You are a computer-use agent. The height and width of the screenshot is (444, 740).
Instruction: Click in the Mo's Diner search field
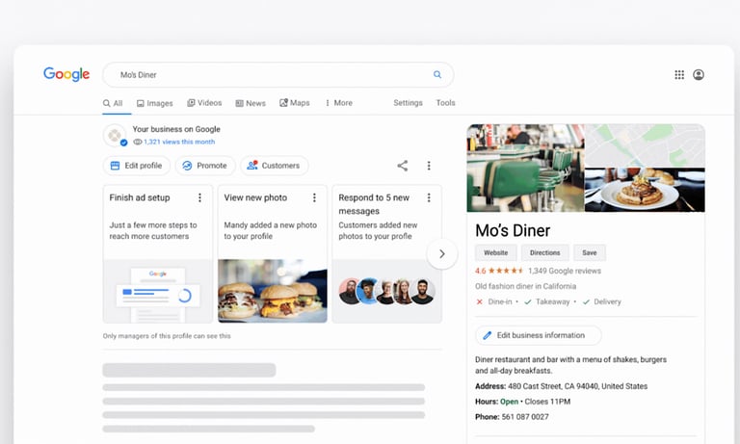tap(277, 74)
